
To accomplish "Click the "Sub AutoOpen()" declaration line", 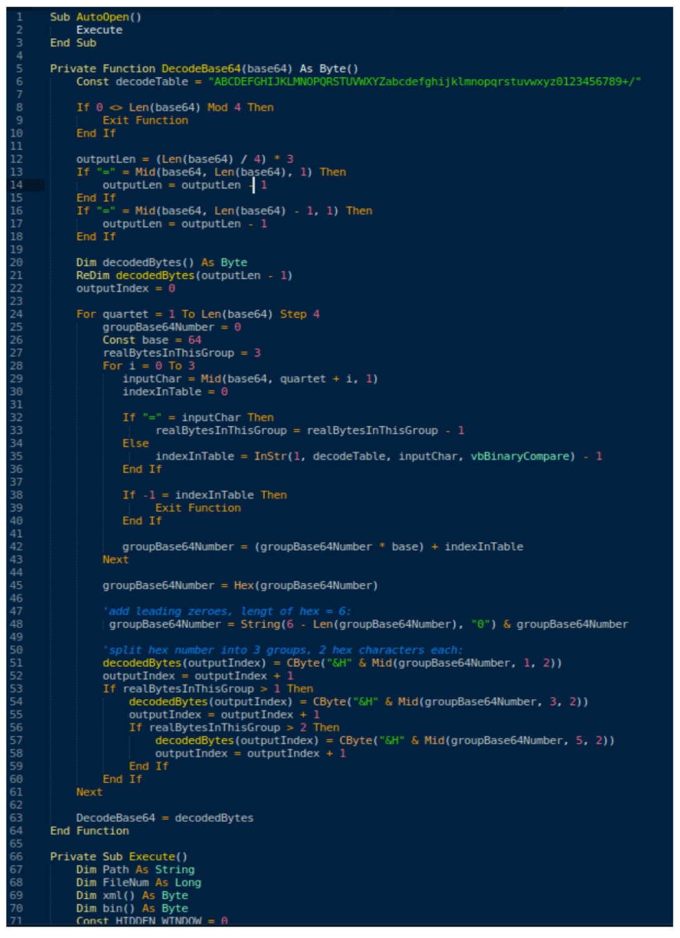I will (96, 17).
